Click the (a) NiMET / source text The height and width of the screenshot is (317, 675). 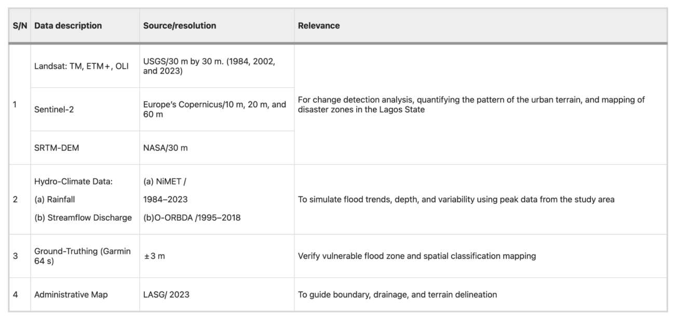click(165, 182)
